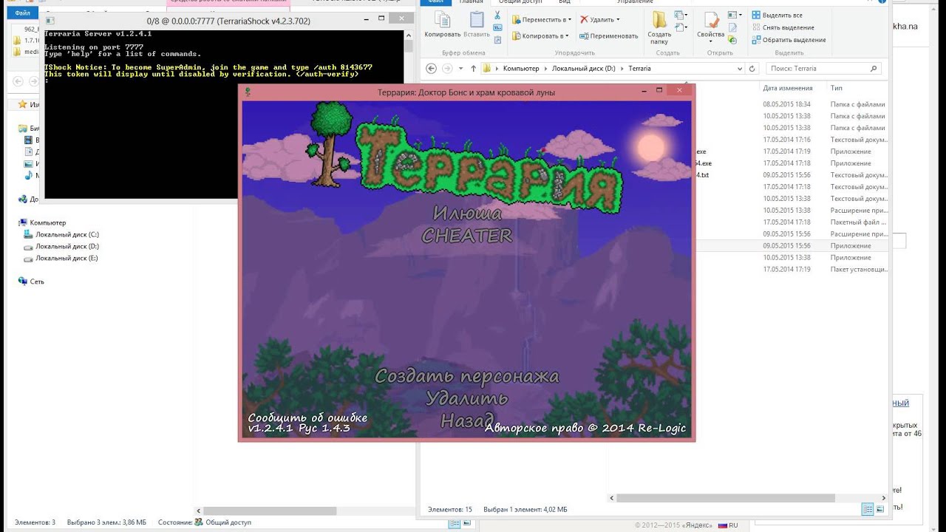Screen dimensions: 946x532
Task: Select Компьютер in the navigation pane
Action: pos(42,222)
